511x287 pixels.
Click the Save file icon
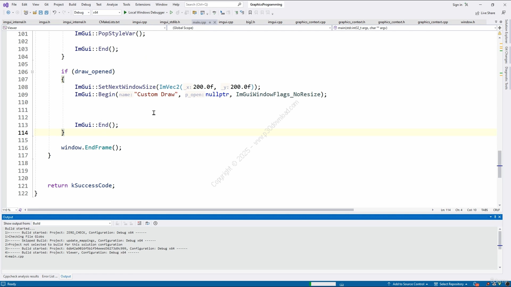(x=40, y=12)
